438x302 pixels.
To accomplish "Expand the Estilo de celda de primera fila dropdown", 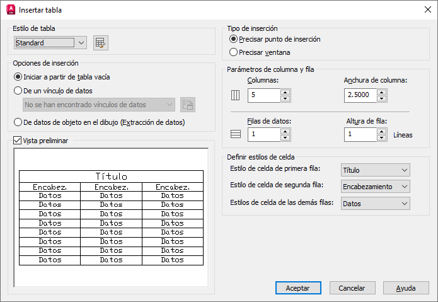I will point(375,170).
